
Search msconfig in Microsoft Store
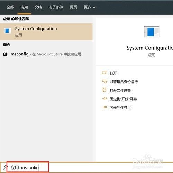coord(46,54)
